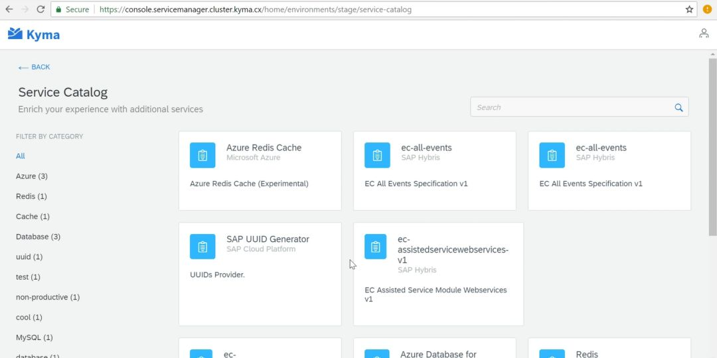Click EC Assisted Service Module Webservices description
This screenshot has height=358, width=717.
click(x=436, y=294)
